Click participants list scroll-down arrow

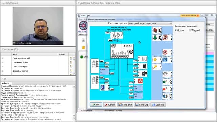tap(74, 74)
